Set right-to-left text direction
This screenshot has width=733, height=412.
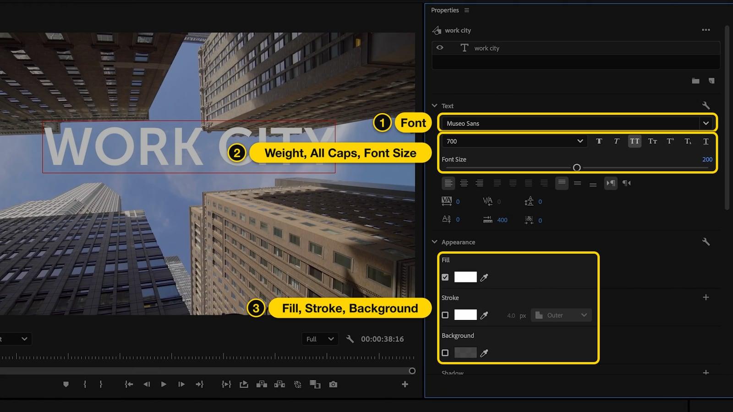click(627, 183)
